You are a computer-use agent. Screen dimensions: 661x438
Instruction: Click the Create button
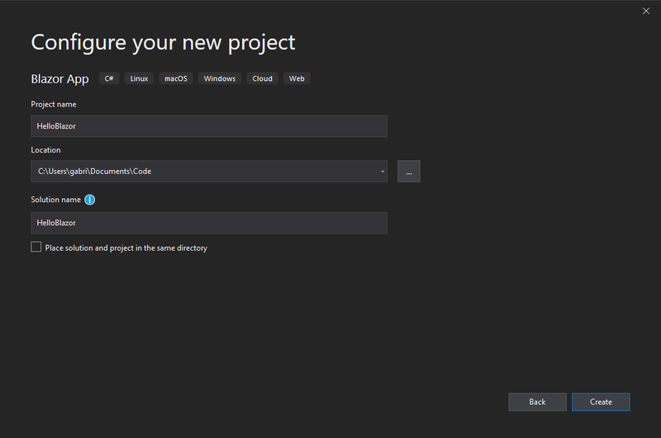point(601,402)
